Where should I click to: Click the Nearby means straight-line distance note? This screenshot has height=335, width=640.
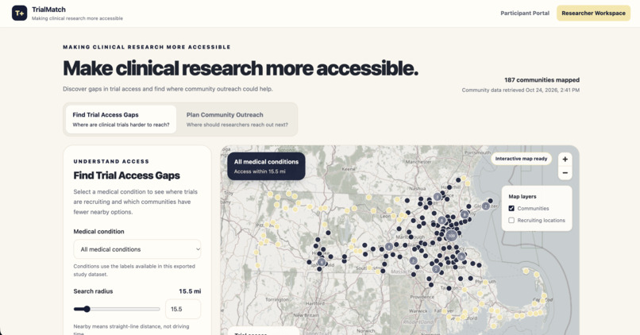[131, 329]
